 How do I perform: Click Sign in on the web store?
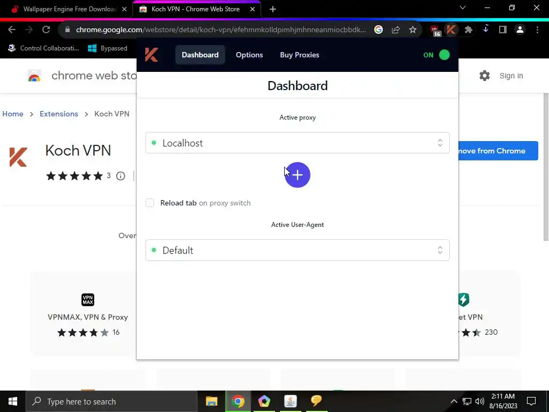(x=511, y=76)
